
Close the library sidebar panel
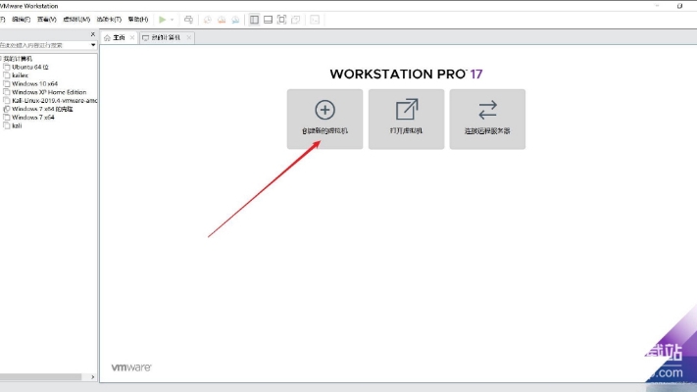(92, 34)
